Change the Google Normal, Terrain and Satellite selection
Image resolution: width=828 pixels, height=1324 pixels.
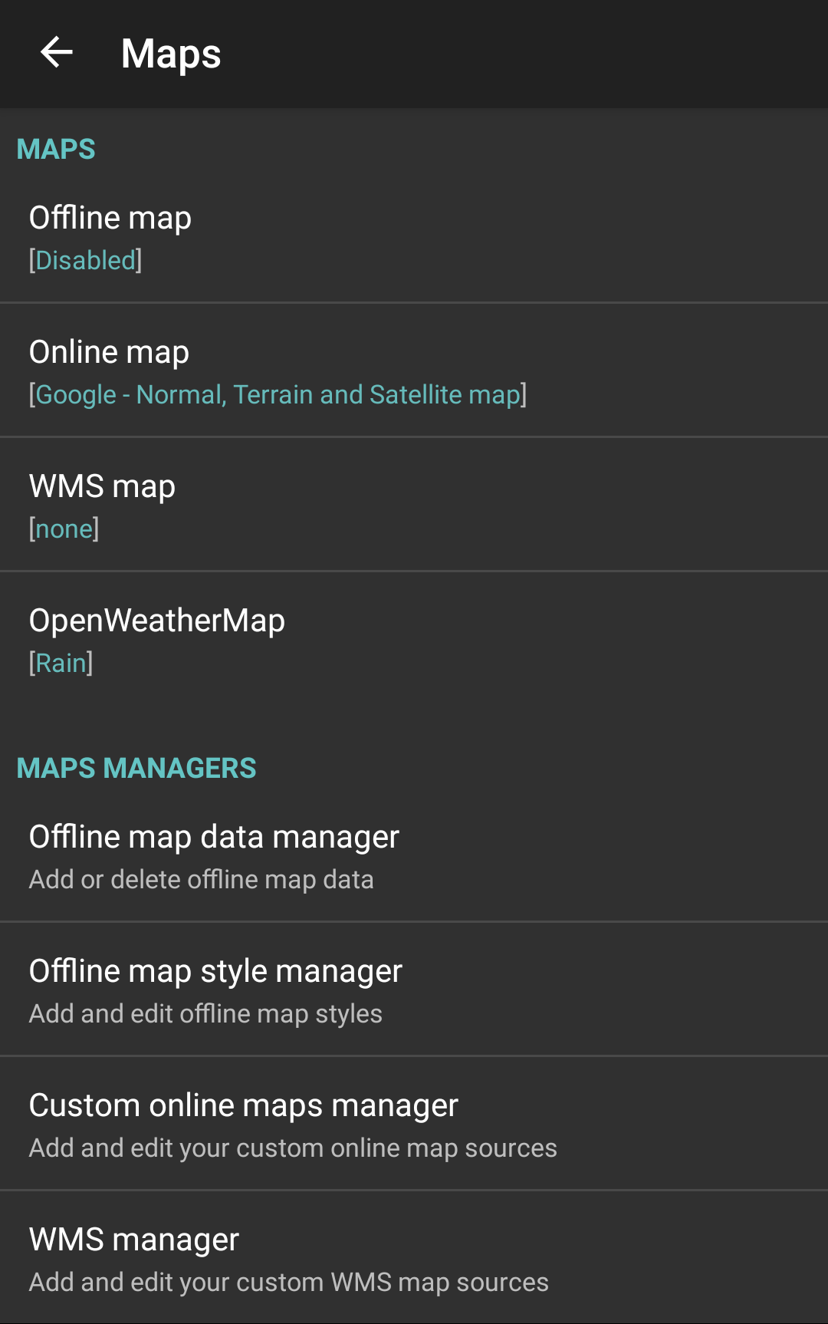click(278, 395)
